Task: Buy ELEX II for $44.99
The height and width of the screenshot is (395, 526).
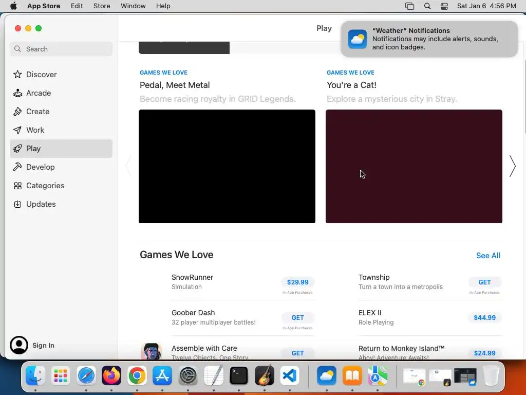Action: 484,318
